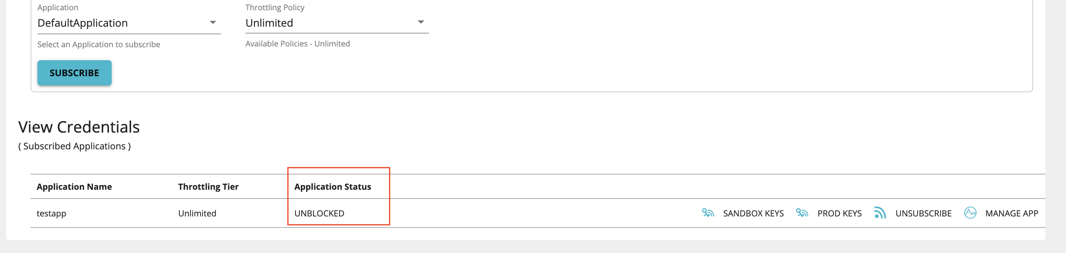Click the Application Name column header
This screenshot has height=253, width=1066.
coord(74,187)
